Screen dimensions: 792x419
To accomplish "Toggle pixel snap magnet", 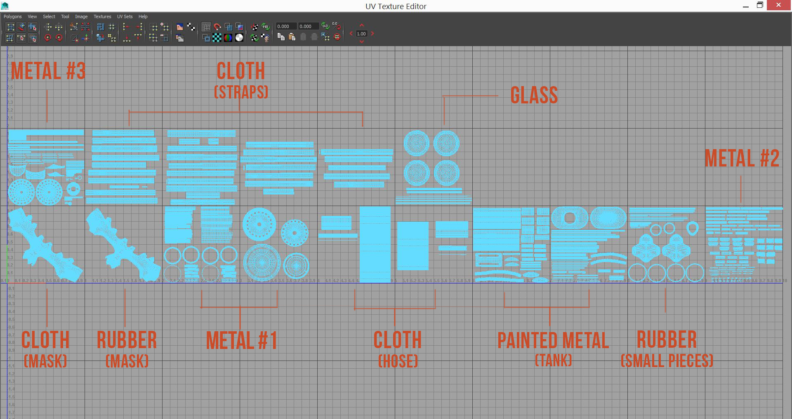I will coord(217,27).
